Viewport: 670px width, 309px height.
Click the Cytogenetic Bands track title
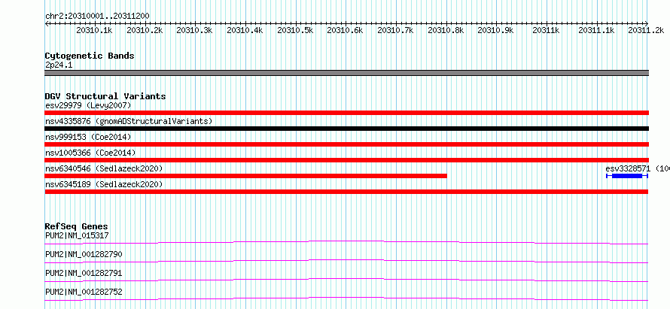point(90,56)
